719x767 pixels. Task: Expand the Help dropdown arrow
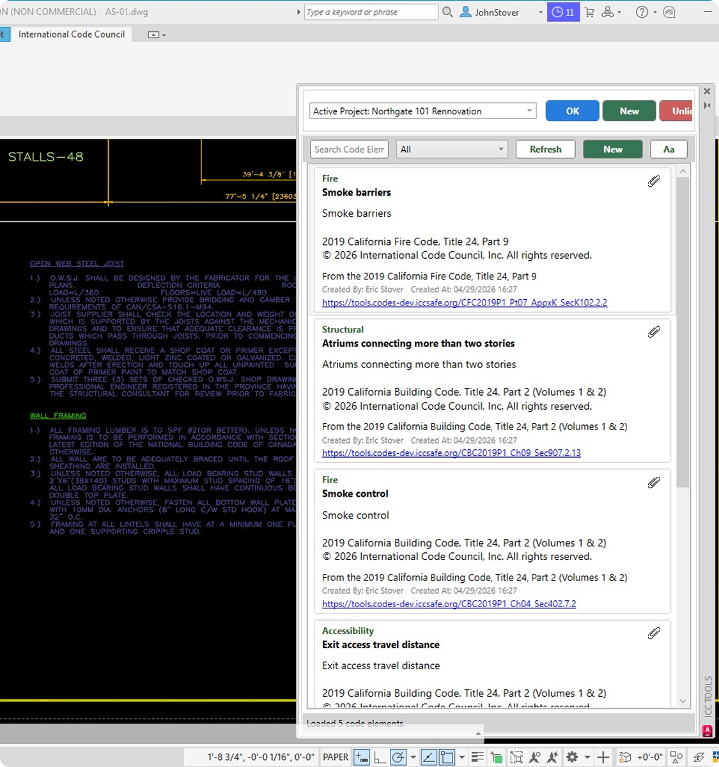[655, 12]
